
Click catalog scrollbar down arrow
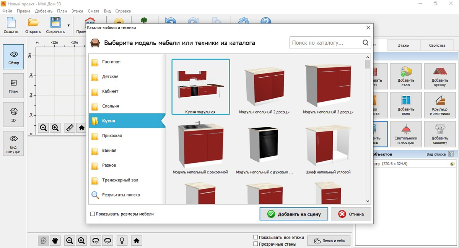(368, 201)
